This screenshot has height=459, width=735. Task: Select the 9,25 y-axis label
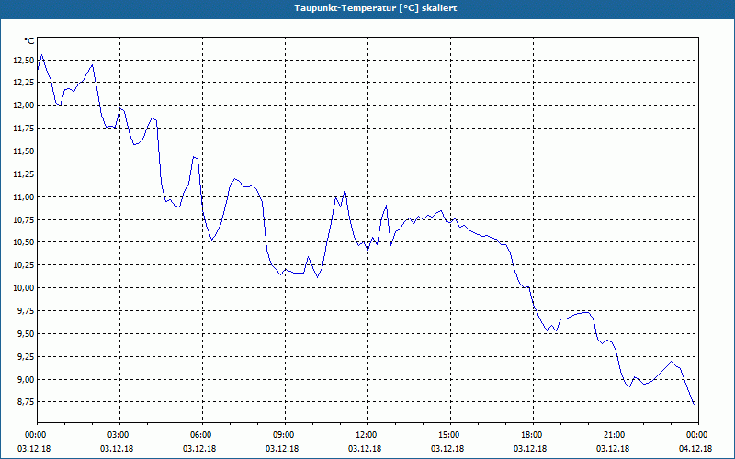pos(26,356)
